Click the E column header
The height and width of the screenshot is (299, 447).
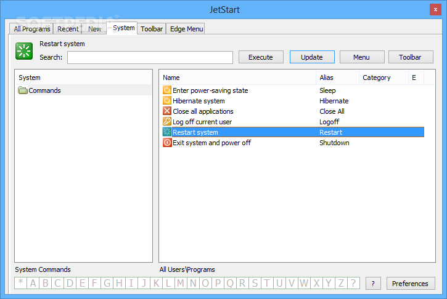pos(416,78)
